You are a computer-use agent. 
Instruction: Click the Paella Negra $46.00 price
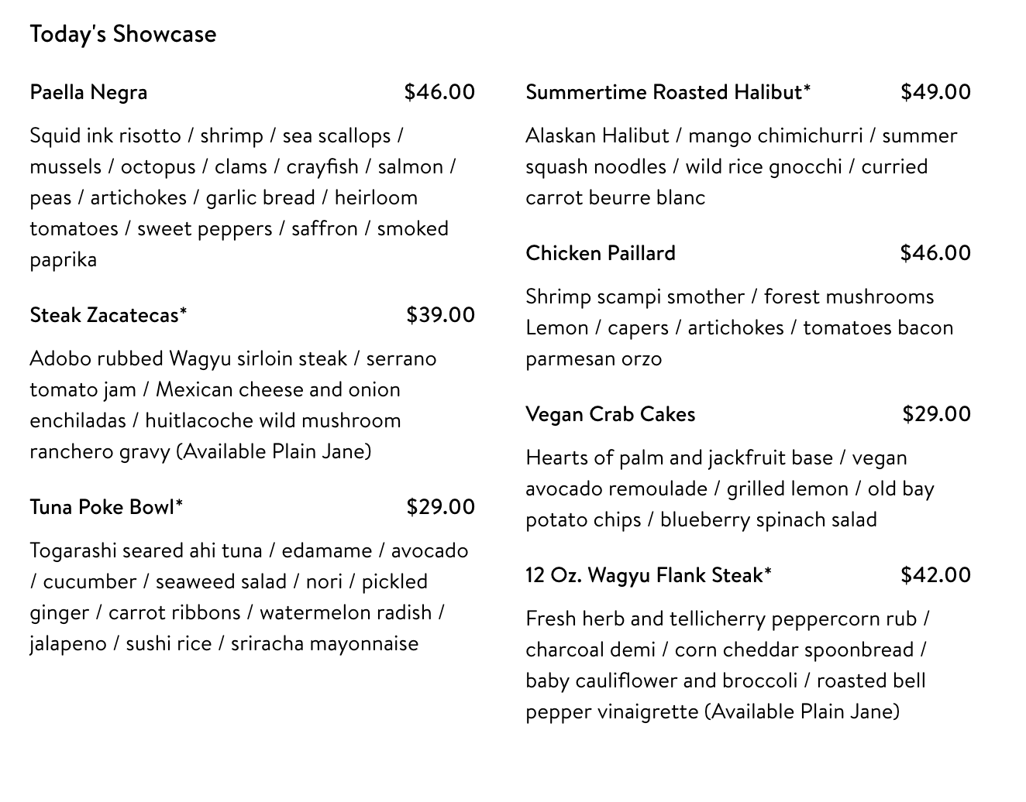coord(439,92)
